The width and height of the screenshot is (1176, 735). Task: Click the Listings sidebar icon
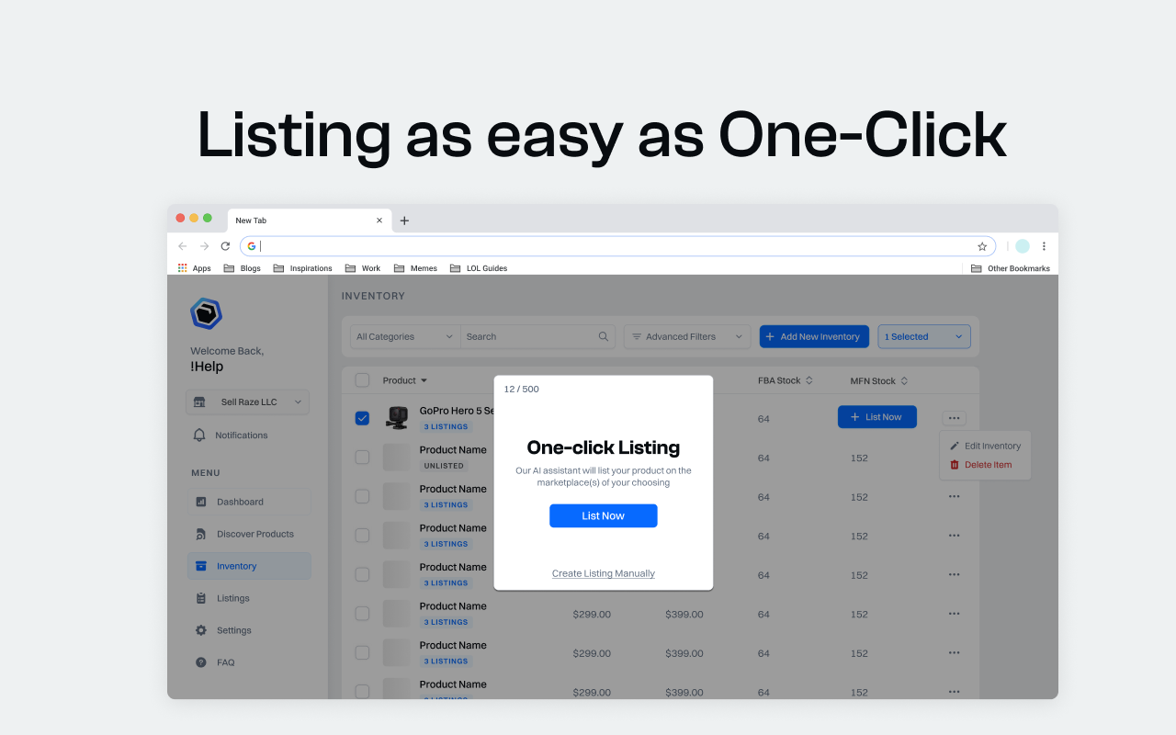coord(200,598)
